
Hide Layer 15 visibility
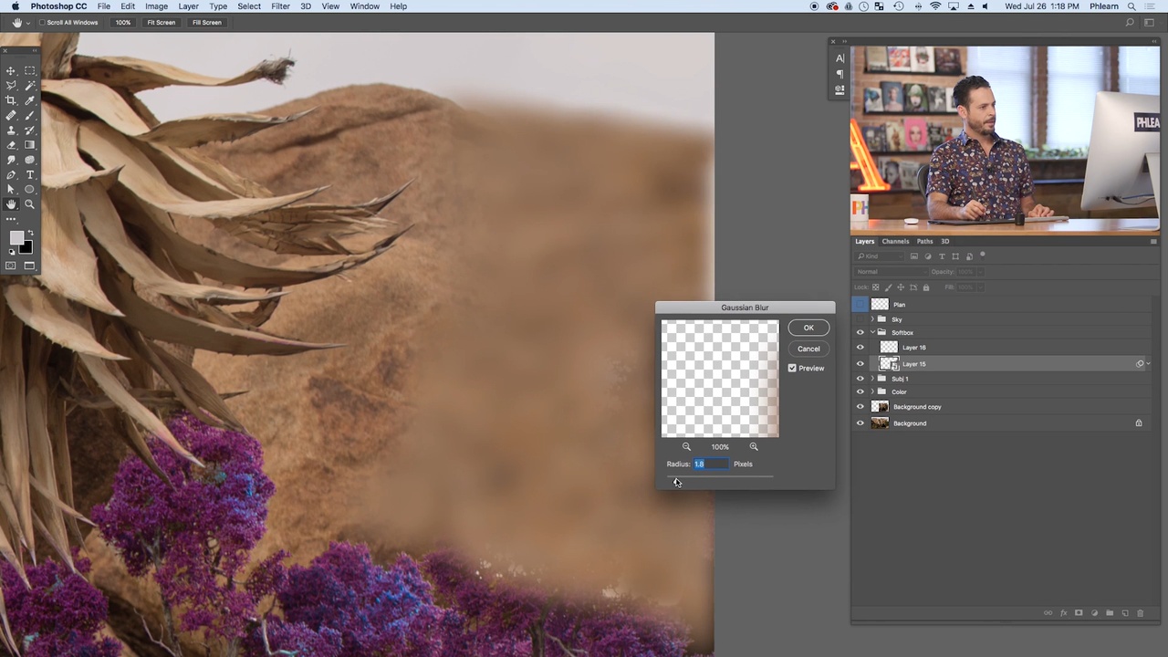[x=860, y=364]
